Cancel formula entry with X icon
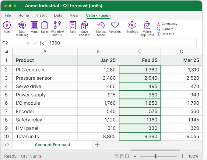The image size is (207, 160). click(28, 43)
